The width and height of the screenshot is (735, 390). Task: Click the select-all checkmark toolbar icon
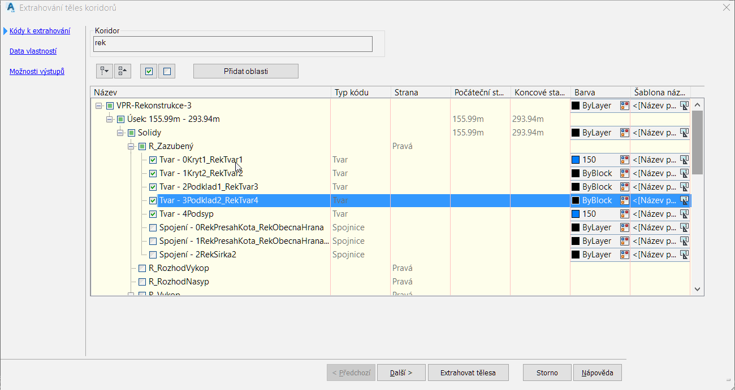149,71
